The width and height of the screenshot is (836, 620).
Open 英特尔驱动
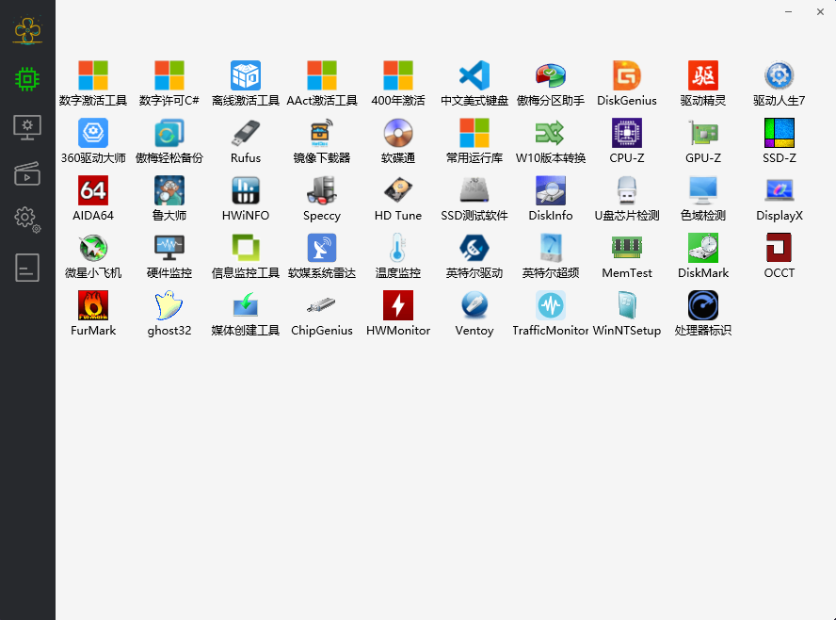point(474,256)
